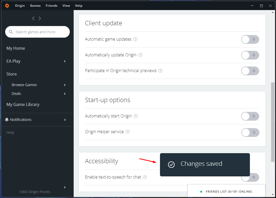The image size is (276, 198).
Task: Click Help link in the sidebar
Action: coord(10,133)
